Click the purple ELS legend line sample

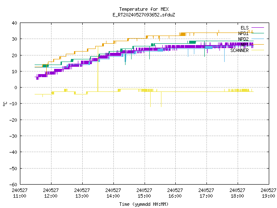pyautogui.click(x=258, y=28)
